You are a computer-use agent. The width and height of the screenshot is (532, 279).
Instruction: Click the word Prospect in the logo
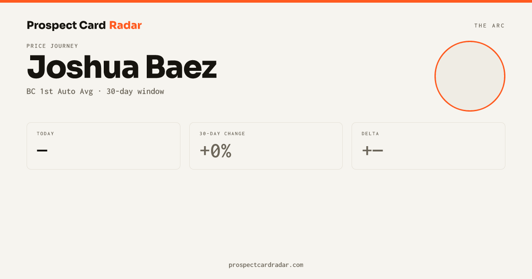point(51,26)
